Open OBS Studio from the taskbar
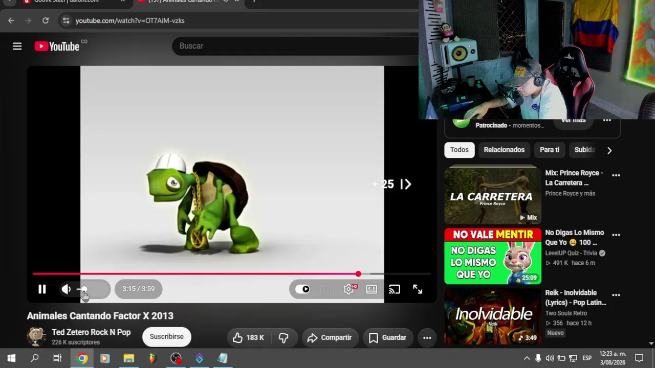 tap(176, 358)
